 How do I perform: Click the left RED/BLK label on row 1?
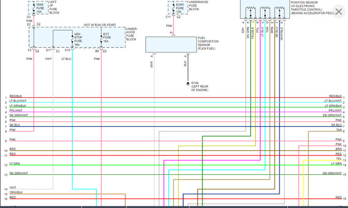[16, 96]
